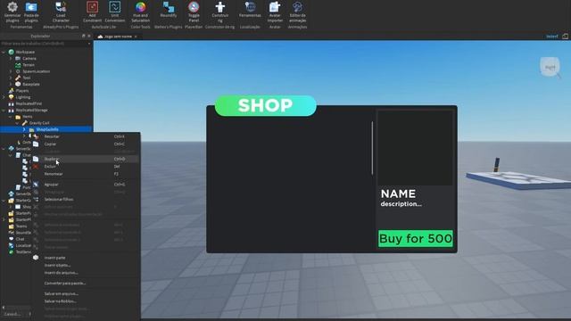Close the Jogo sem nome tab

[136, 37]
